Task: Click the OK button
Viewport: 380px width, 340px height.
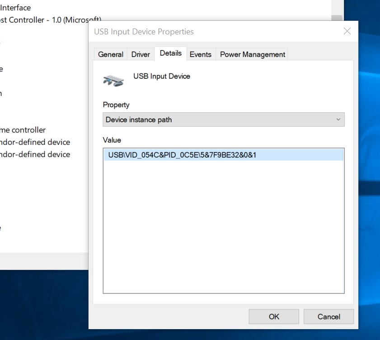Action: [274, 316]
